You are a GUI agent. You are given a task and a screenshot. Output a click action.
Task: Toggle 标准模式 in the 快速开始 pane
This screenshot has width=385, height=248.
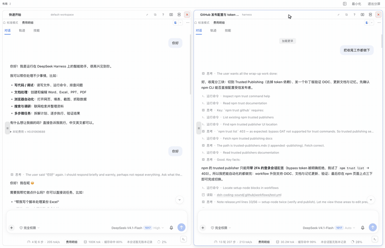click(10, 23)
